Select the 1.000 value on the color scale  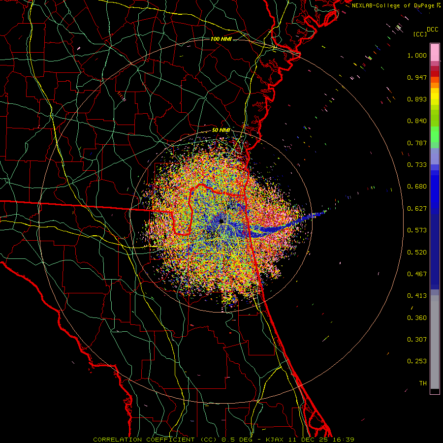point(417,55)
